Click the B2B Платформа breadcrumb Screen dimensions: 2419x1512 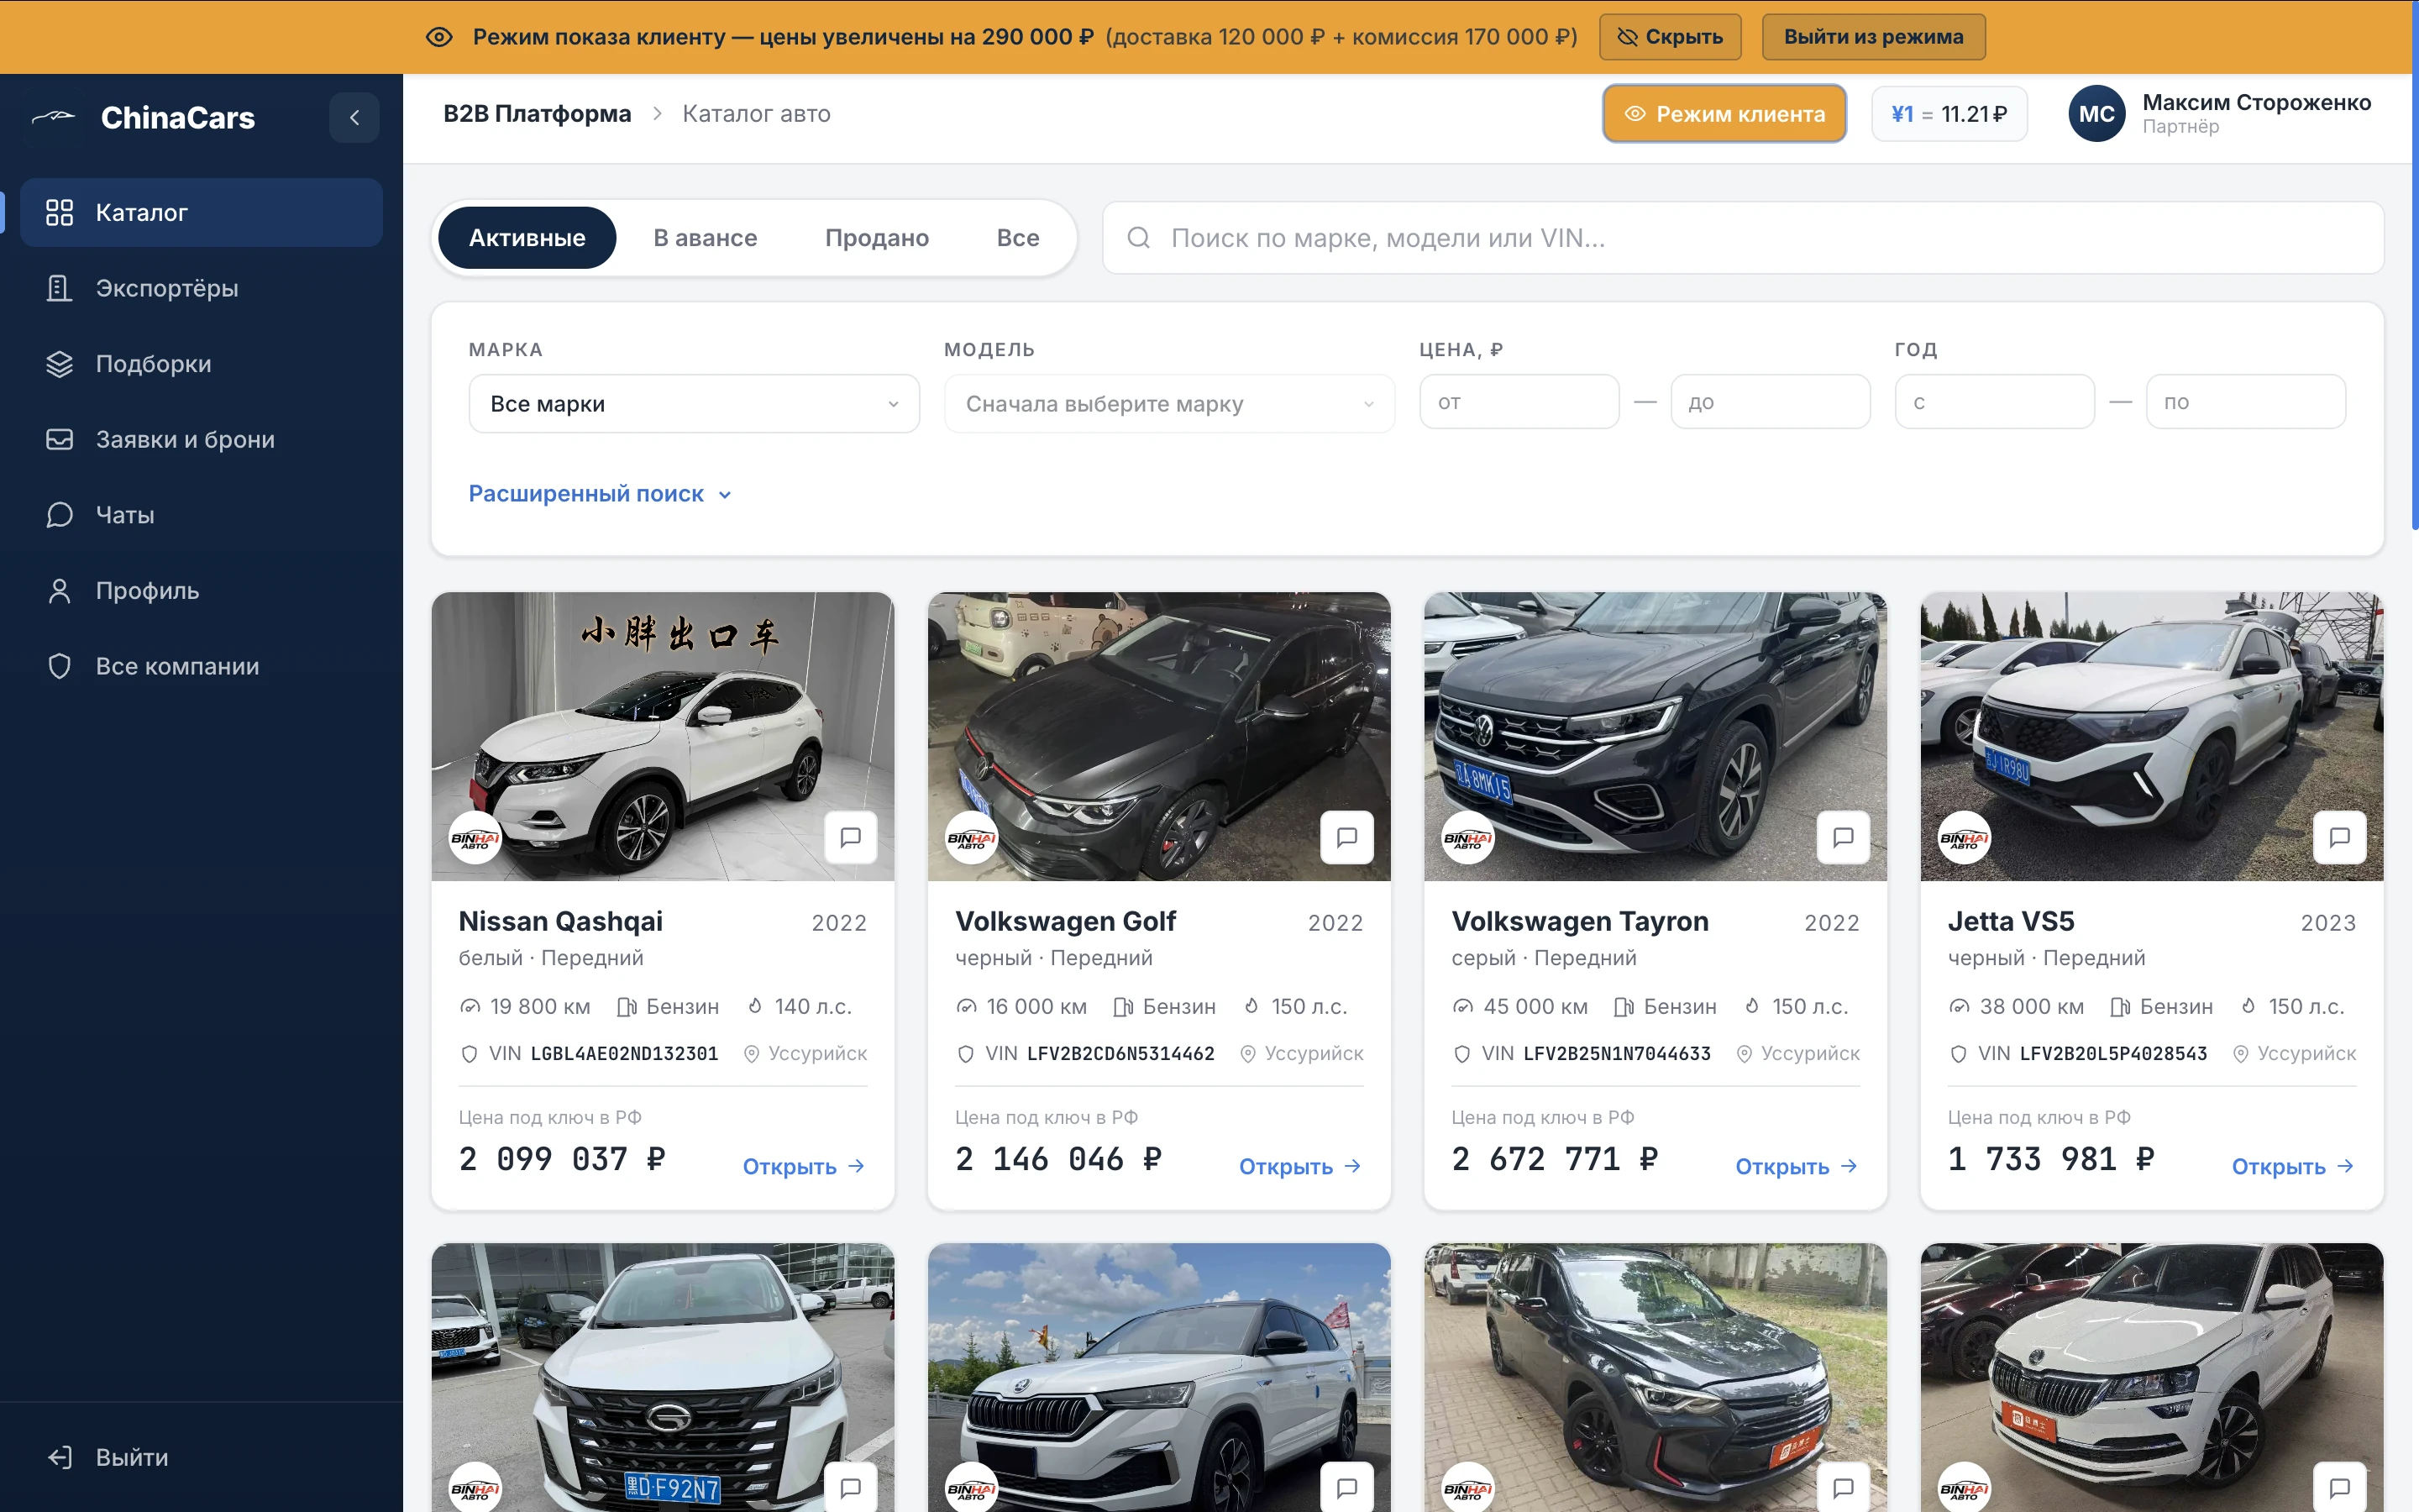pyautogui.click(x=537, y=114)
